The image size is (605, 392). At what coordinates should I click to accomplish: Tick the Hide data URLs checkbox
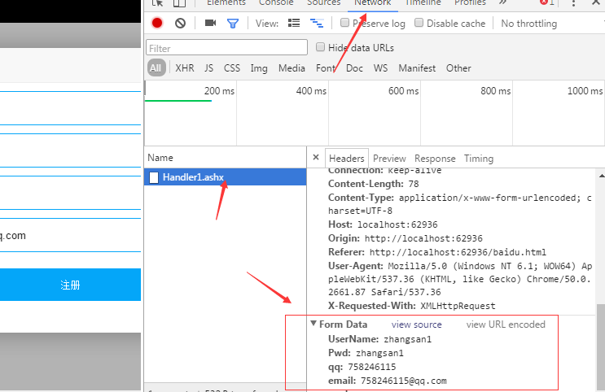(x=321, y=47)
